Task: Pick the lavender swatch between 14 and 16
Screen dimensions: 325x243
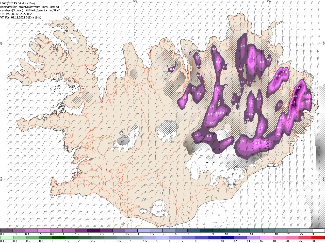Action: [x=253, y=238]
